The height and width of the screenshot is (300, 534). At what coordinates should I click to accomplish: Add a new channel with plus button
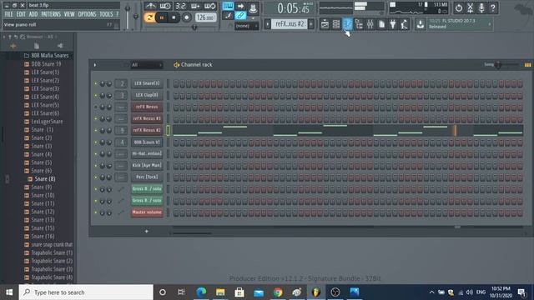tap(147, 232)
